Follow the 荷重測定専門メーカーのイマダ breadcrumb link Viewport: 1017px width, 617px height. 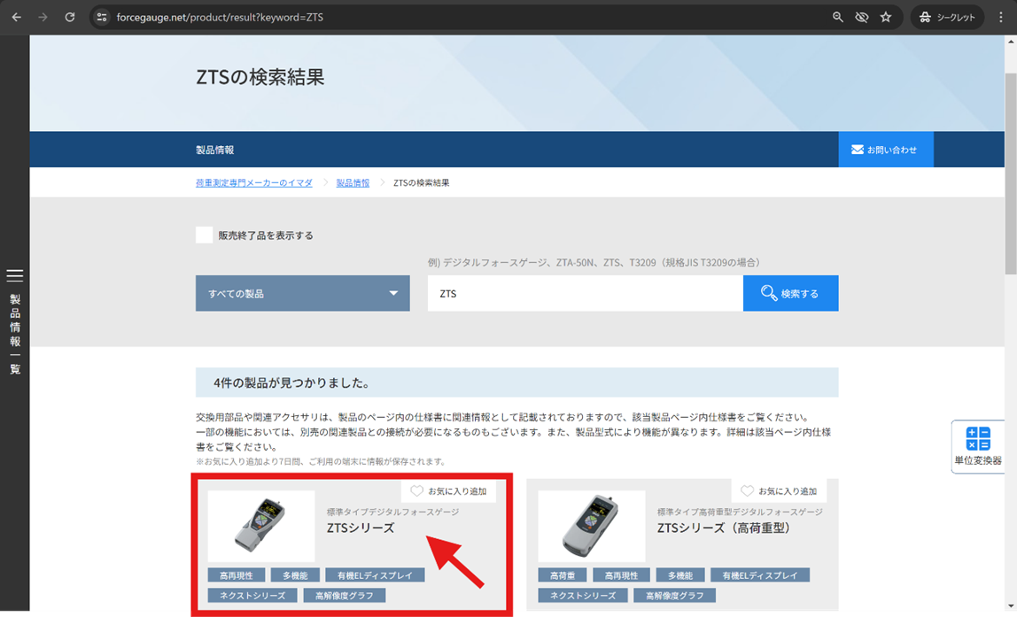(253, 183)
